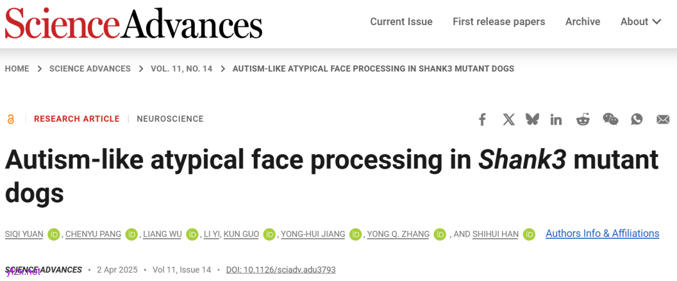677x281 pixels.
Task: Click the Science Advances logo
Action: point(134,23)
